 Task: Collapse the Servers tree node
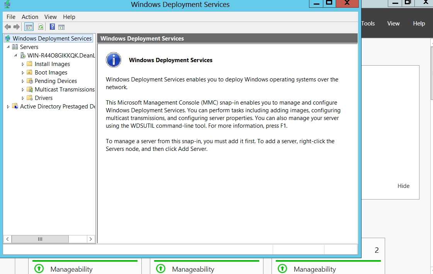pyautogui.click(x=8, y=47)
